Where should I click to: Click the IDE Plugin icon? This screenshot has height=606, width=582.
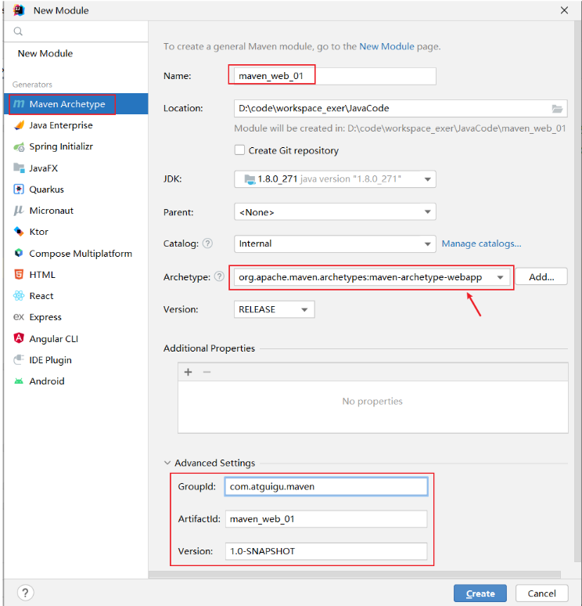point(19,360)
